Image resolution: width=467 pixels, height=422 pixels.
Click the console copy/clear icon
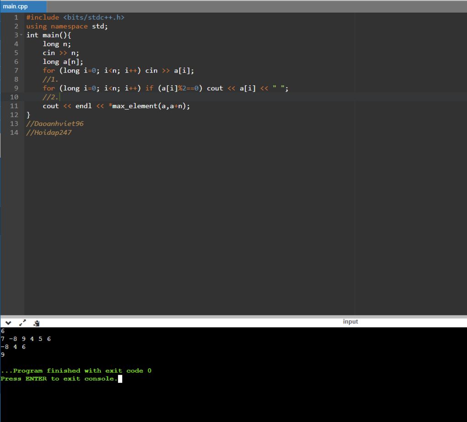pos(36,323)
